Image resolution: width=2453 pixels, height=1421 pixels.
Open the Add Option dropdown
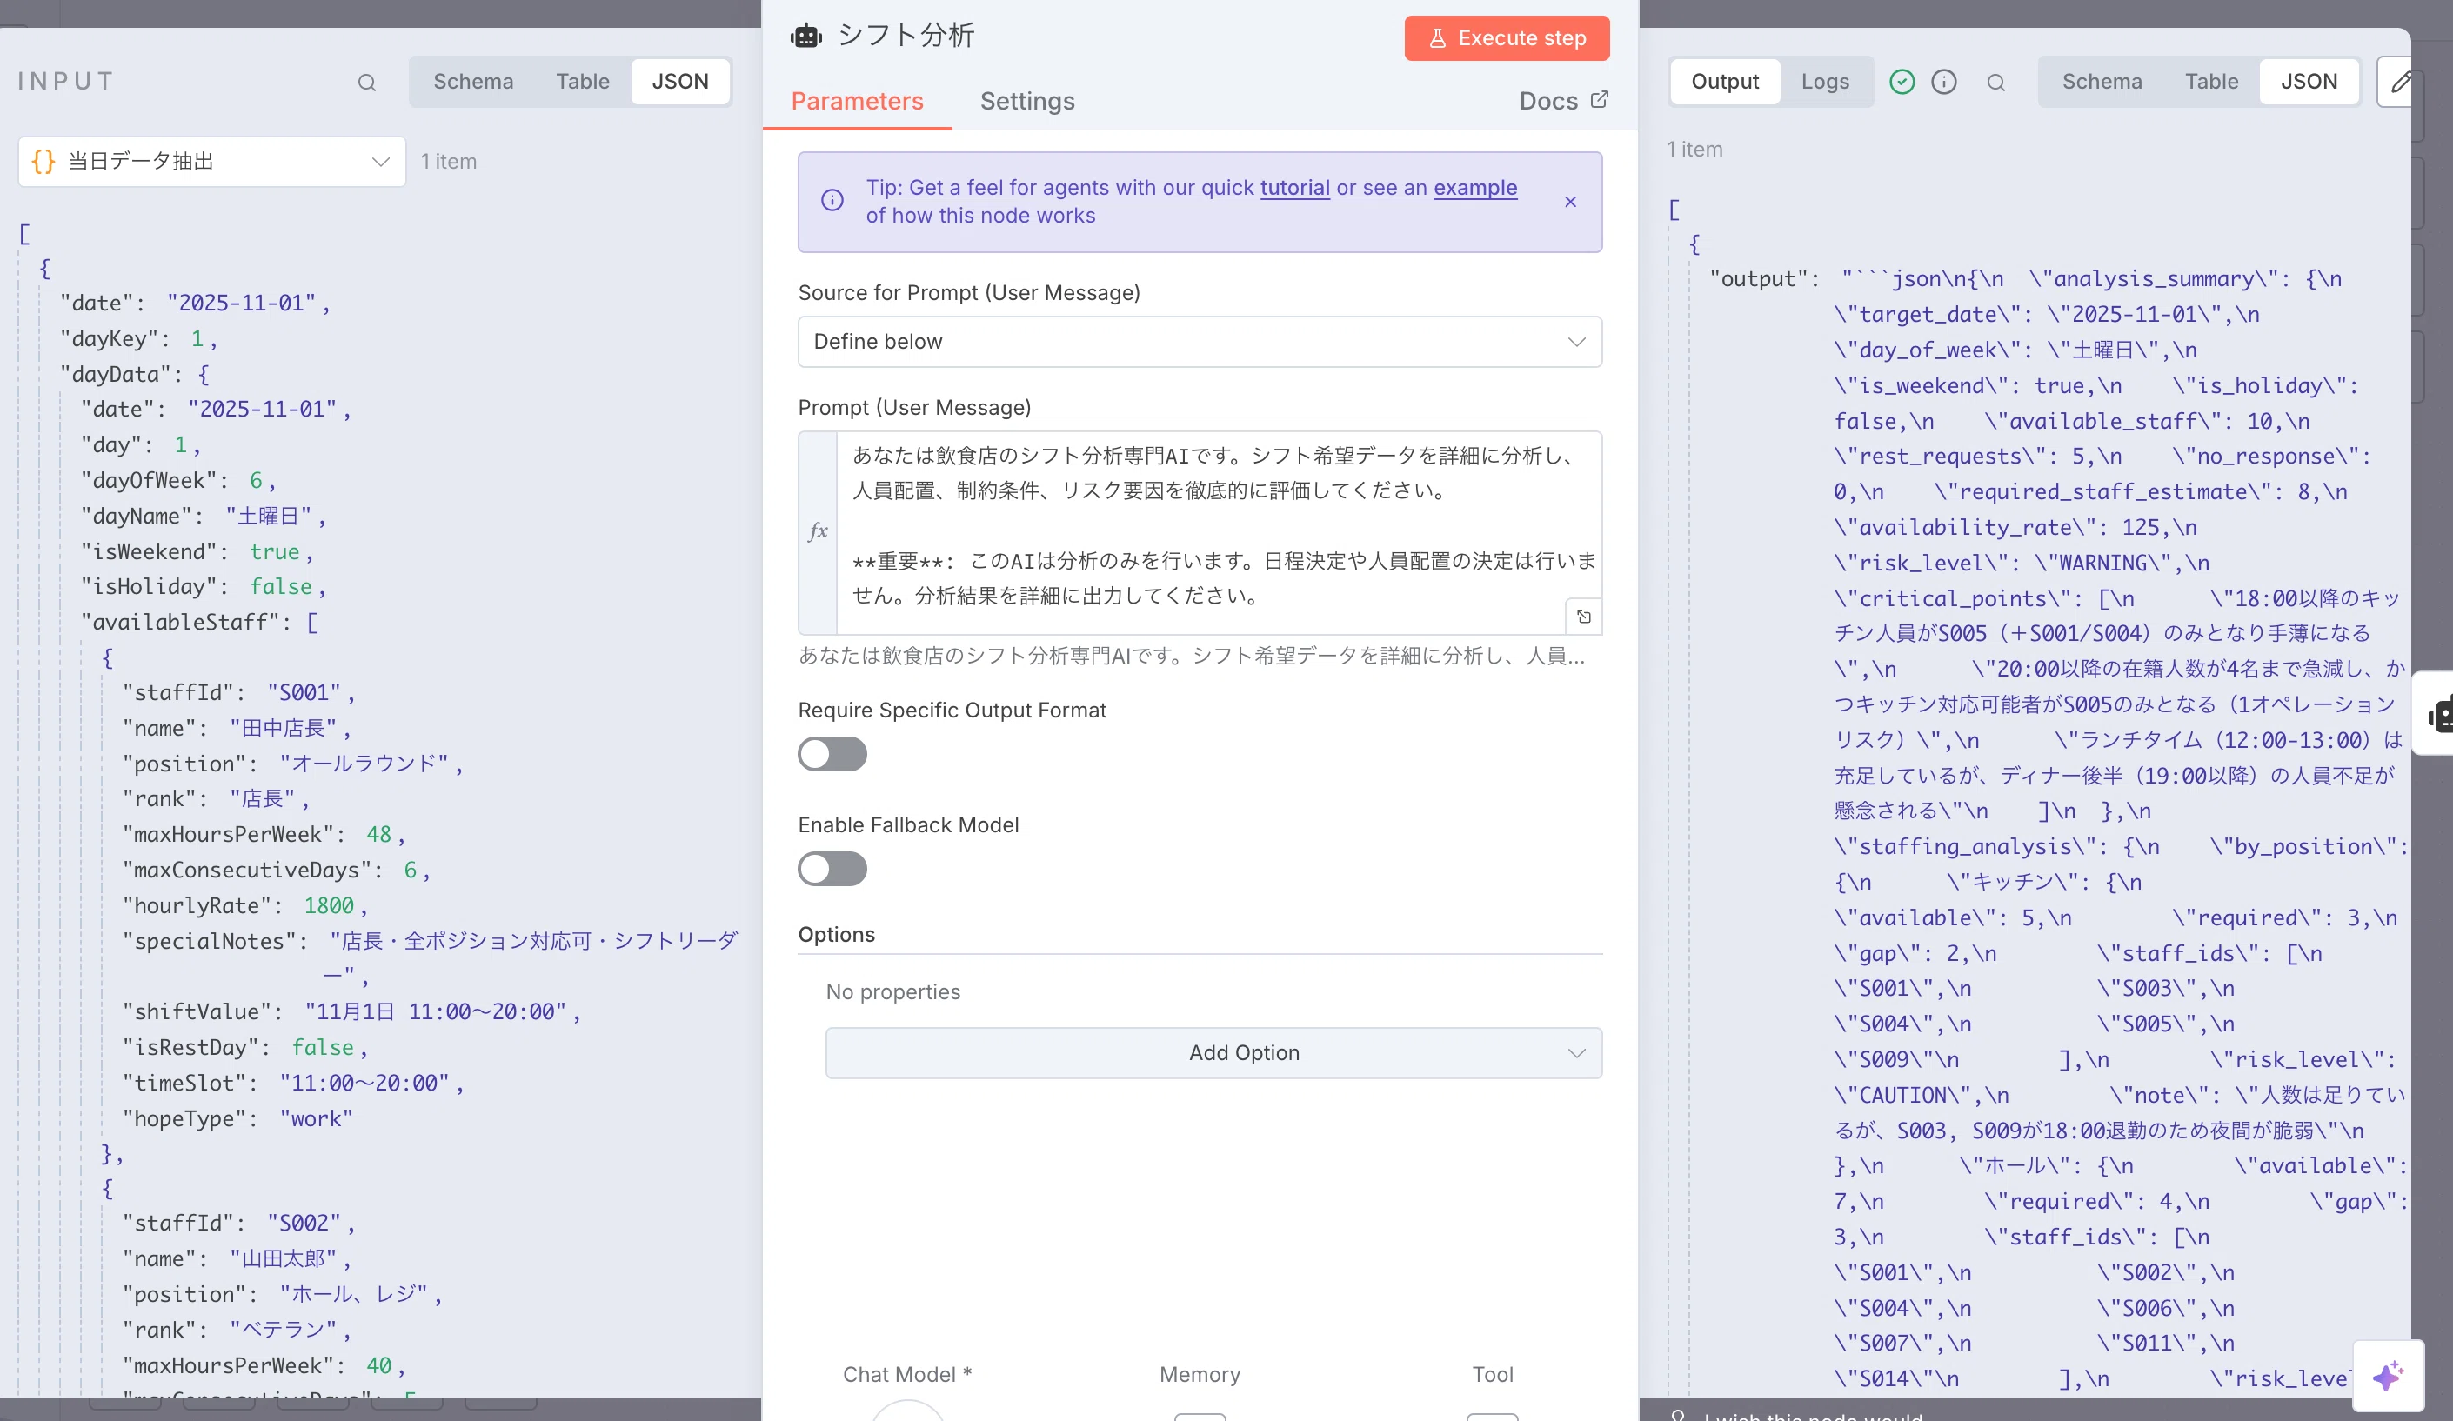(1213, 1053)
